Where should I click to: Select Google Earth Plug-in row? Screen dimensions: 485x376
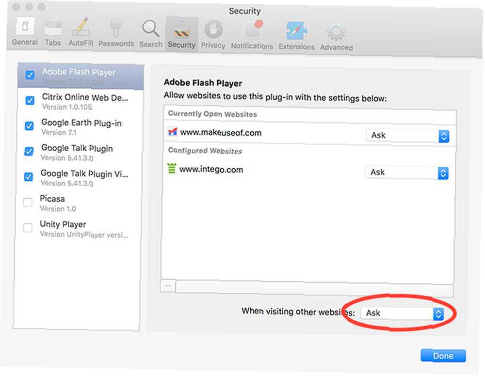80,126
